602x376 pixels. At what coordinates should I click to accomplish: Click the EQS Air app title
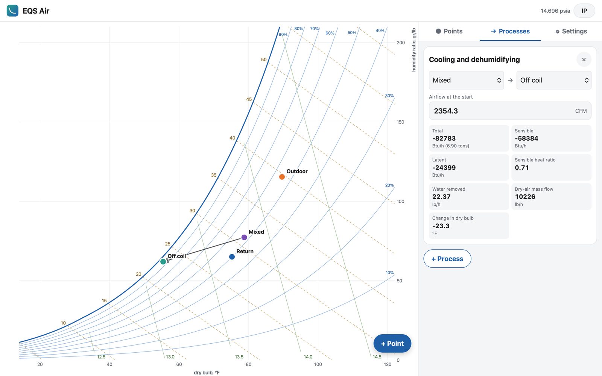point(36,11)
